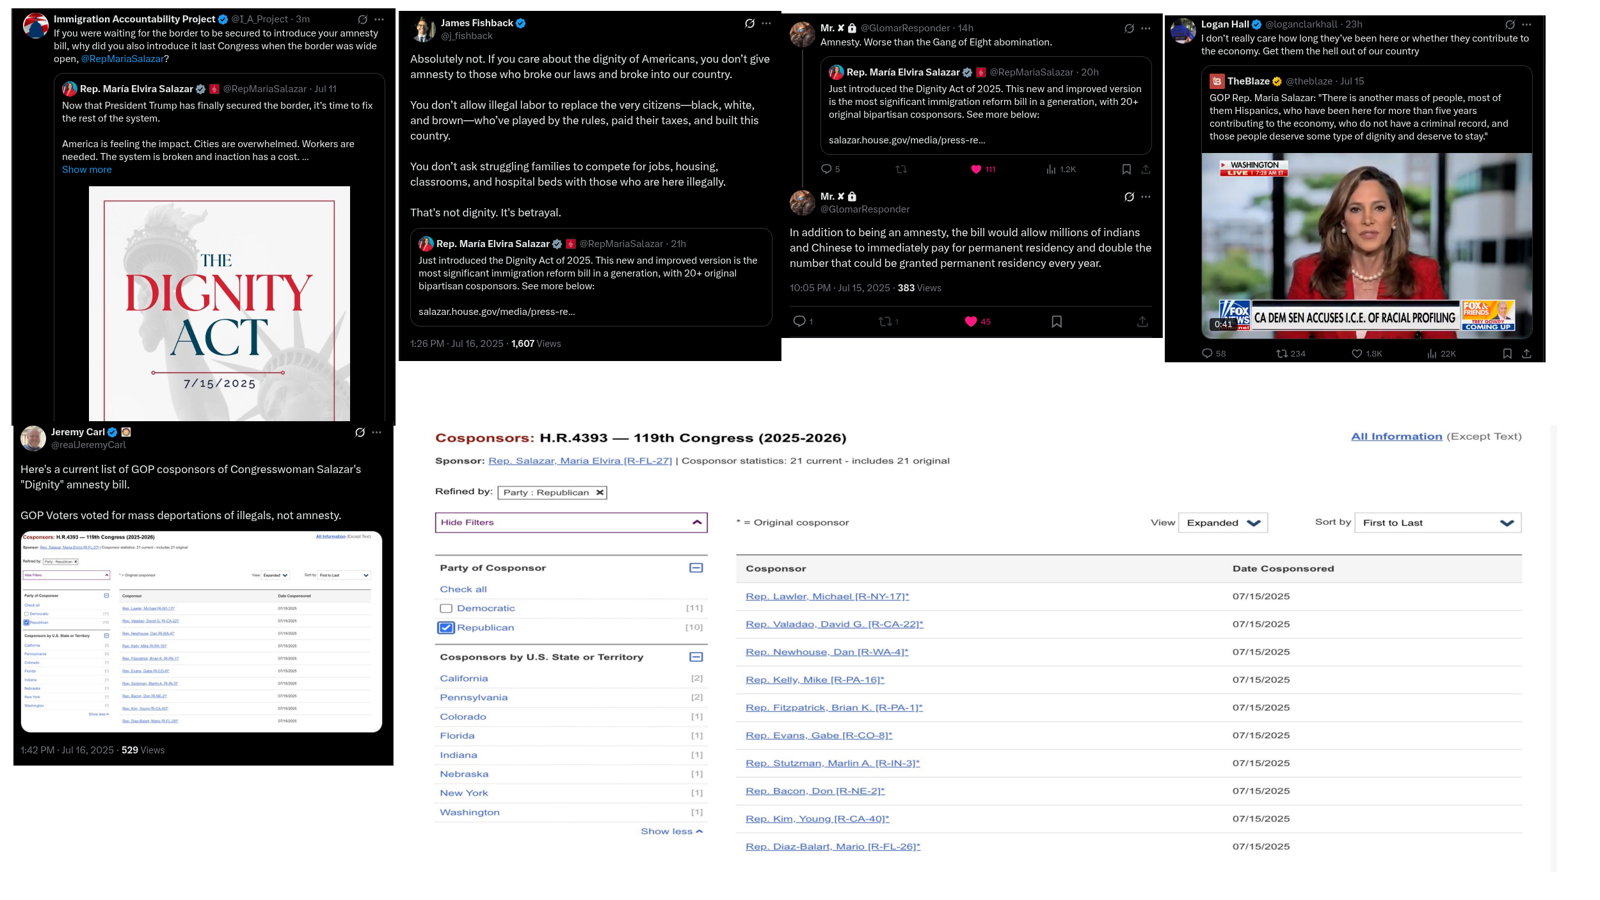The height and width of the screenshot is (900, 1600).
Task: Open the View Expanded dropdown
Action: (x=1222, y=523)
